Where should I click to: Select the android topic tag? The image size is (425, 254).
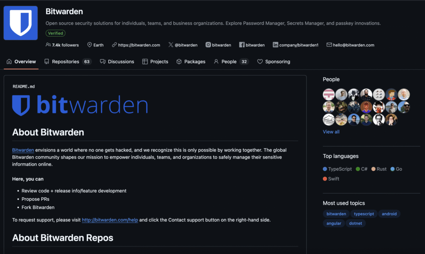[x=389, y=214]
